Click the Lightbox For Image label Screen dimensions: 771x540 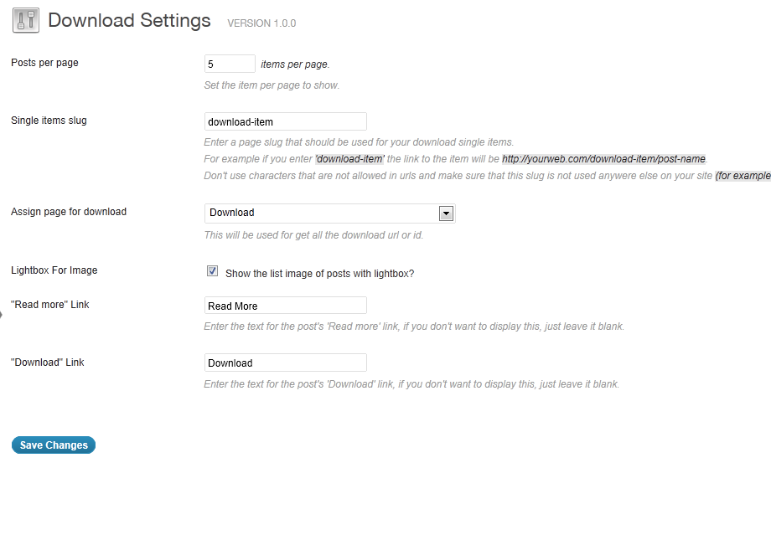(x=54, y=270)
